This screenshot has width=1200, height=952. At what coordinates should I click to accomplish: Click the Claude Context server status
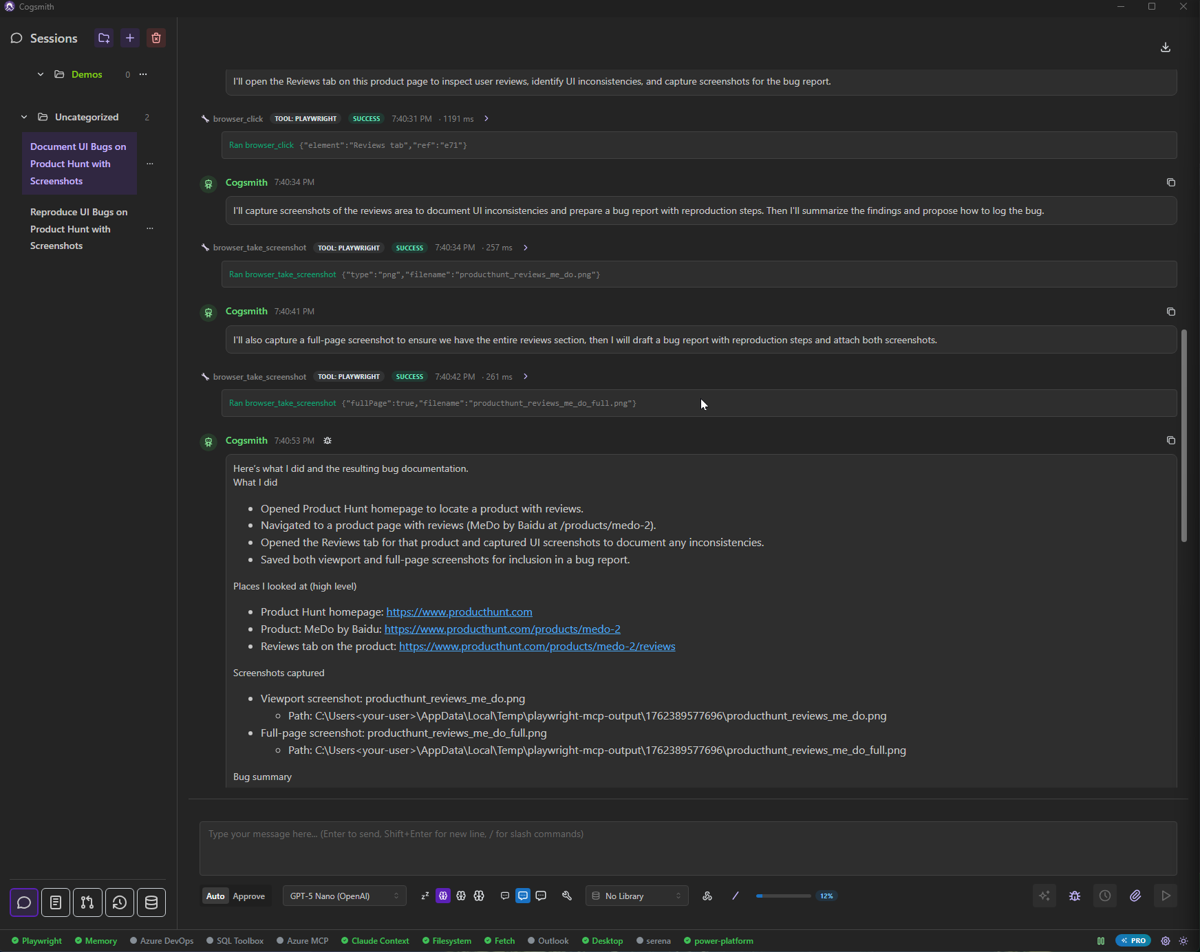[375, 941]
